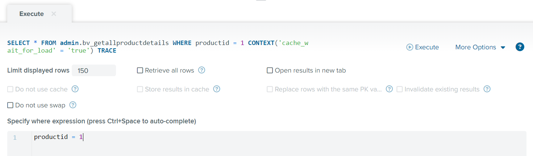Image resolution: width=533 pixels, height=156 pixels.
Task: Enable the Retrieve all rows checkbox
Action: 140,70
